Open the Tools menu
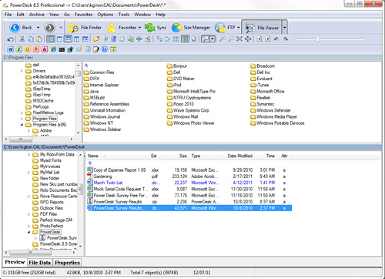The width and height of the screenshot is (385, 279). point(124,15)
